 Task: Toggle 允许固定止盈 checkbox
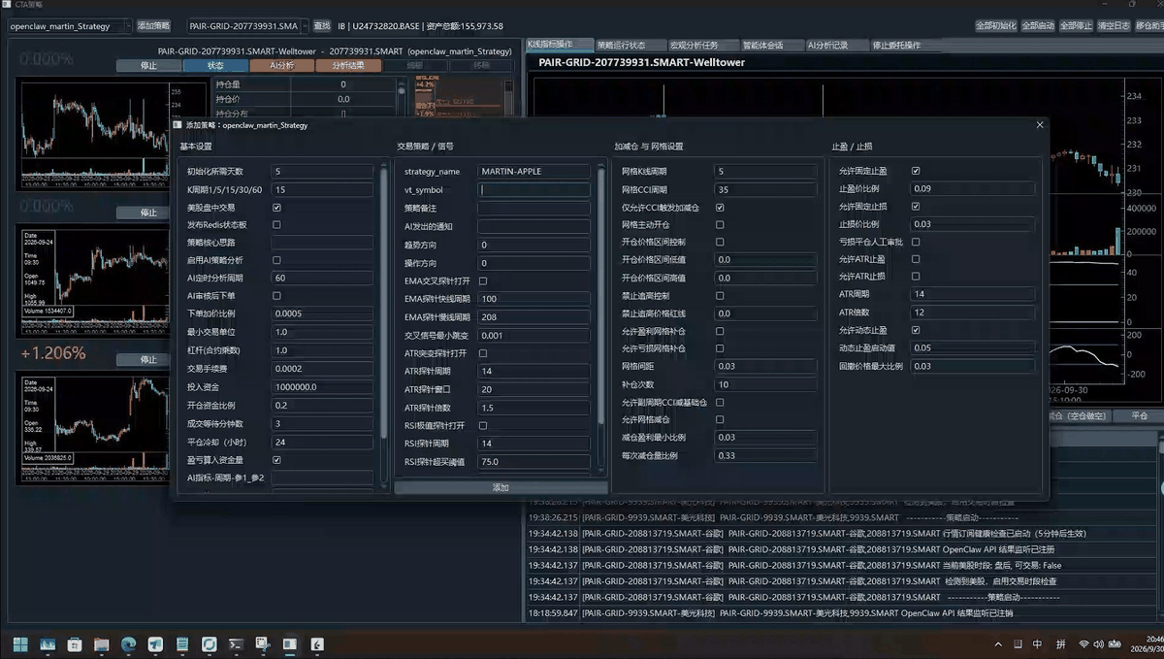[x=916, y=171]
